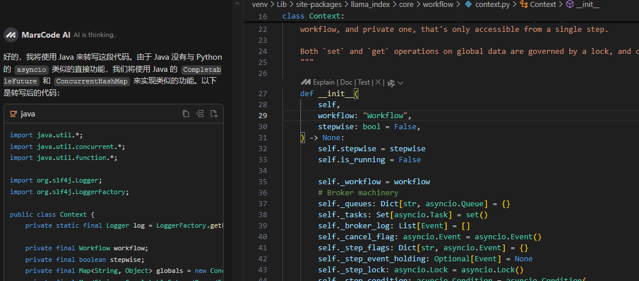Click the MarsCode AI avatar logo
639x281 pixels.
(10, 35)
